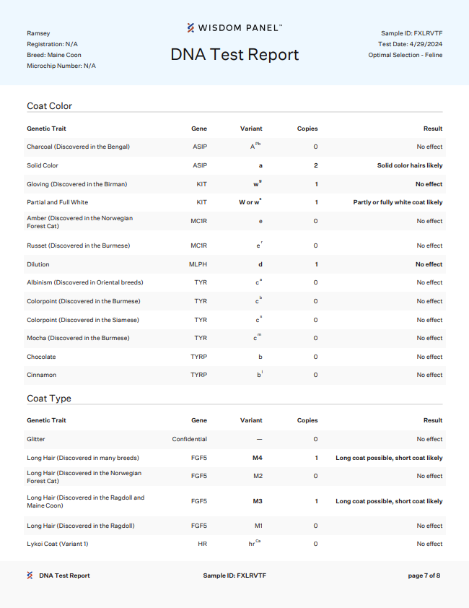Click 'Gloving (Discovered in the Birman)' trait

pos(76,184)
